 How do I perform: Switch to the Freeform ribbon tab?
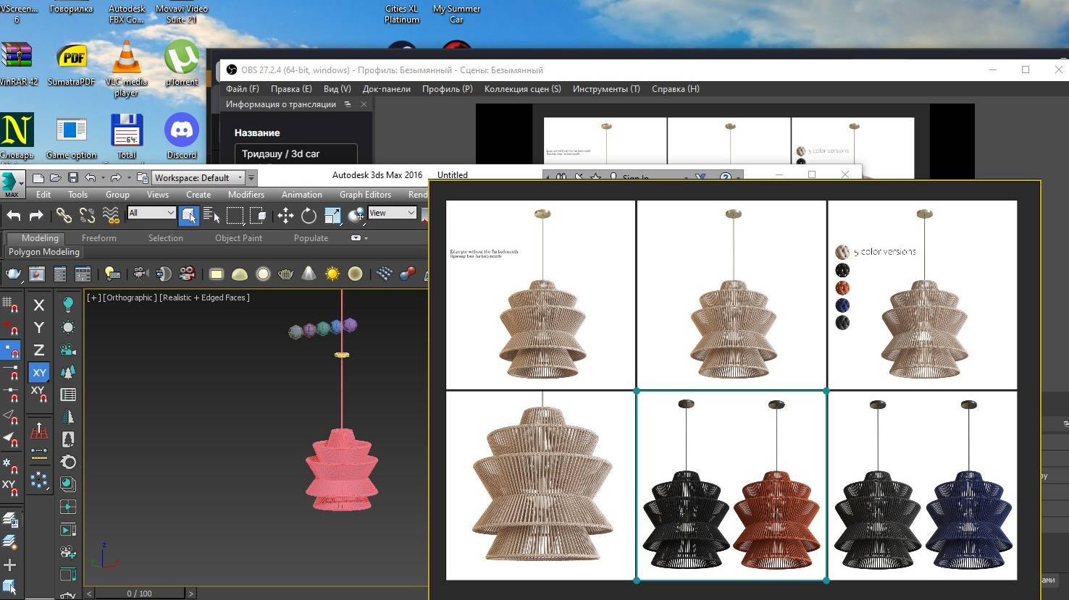(x=98, y=238)
